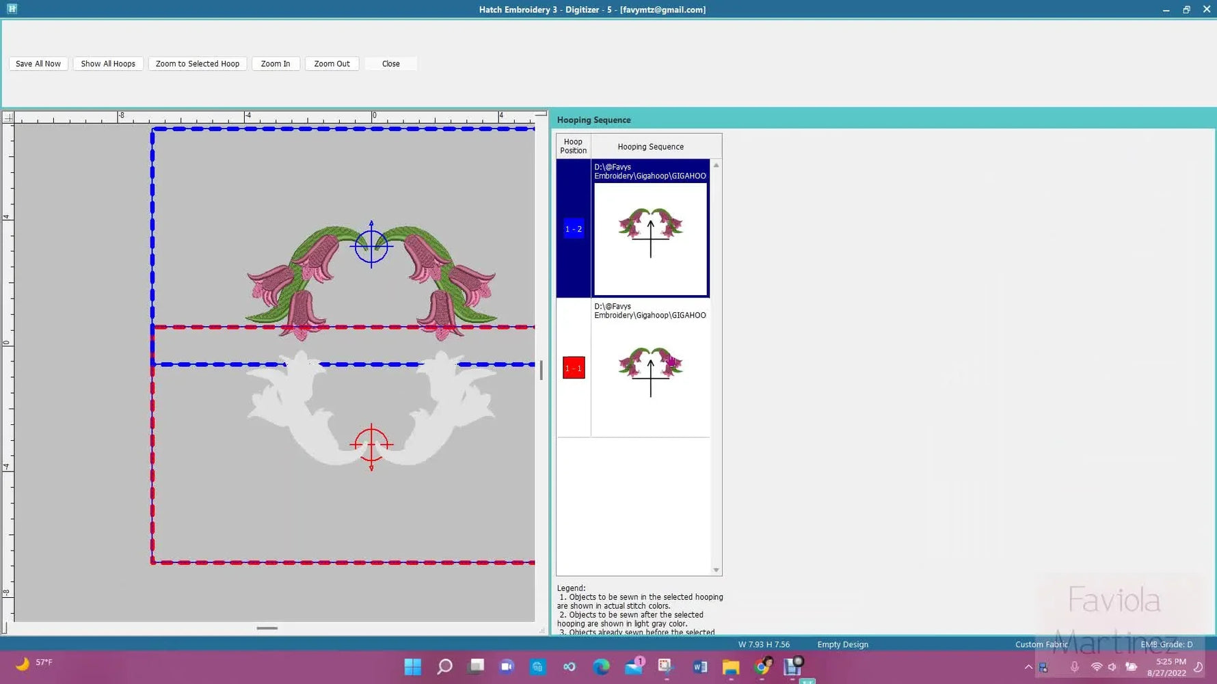1217x684 pixels.
Task: Click the Save All Now button
Action: (x=38, y=63)
